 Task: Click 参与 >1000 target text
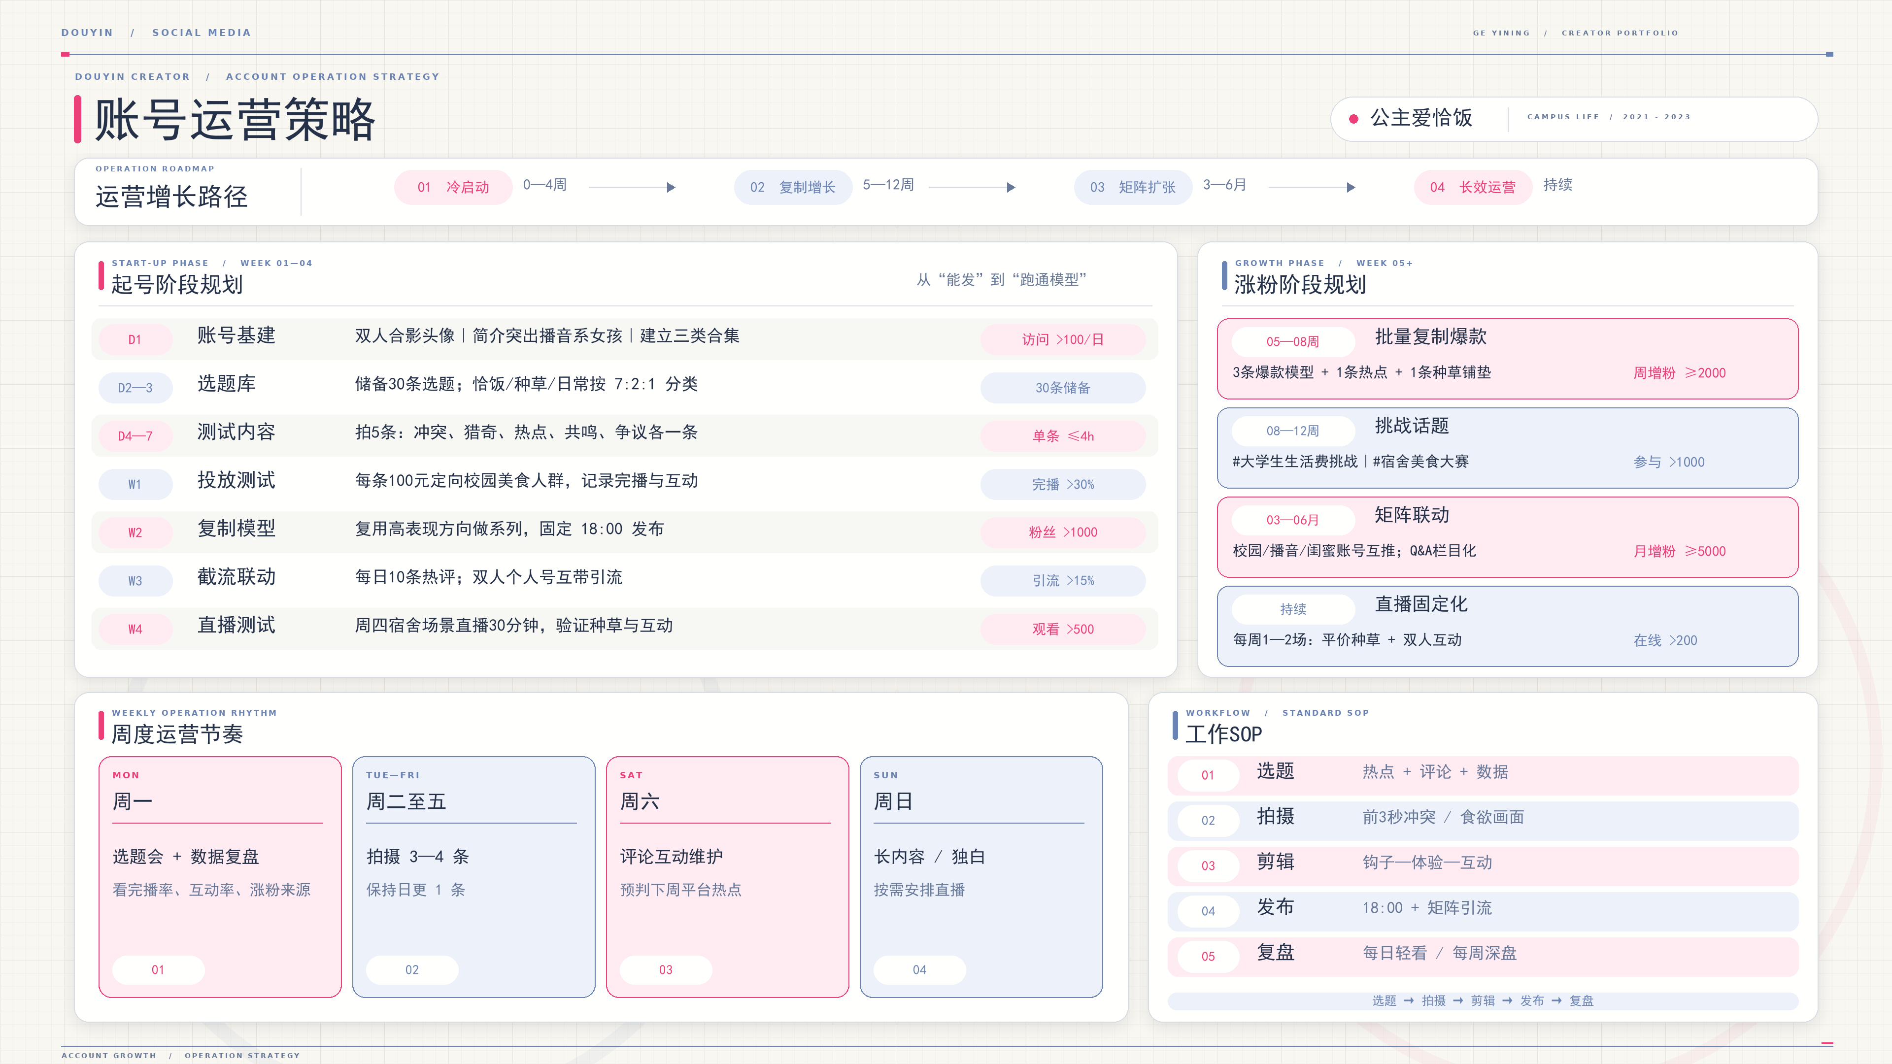(1669, 462)
